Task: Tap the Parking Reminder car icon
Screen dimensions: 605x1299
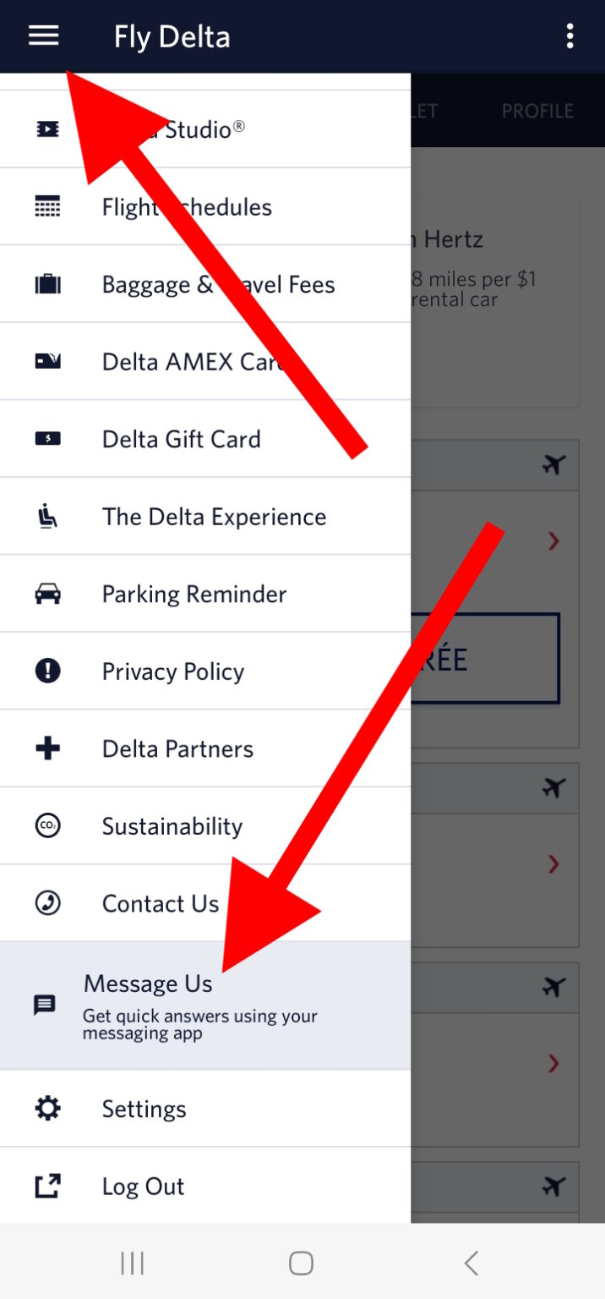Action: [46, 593]
